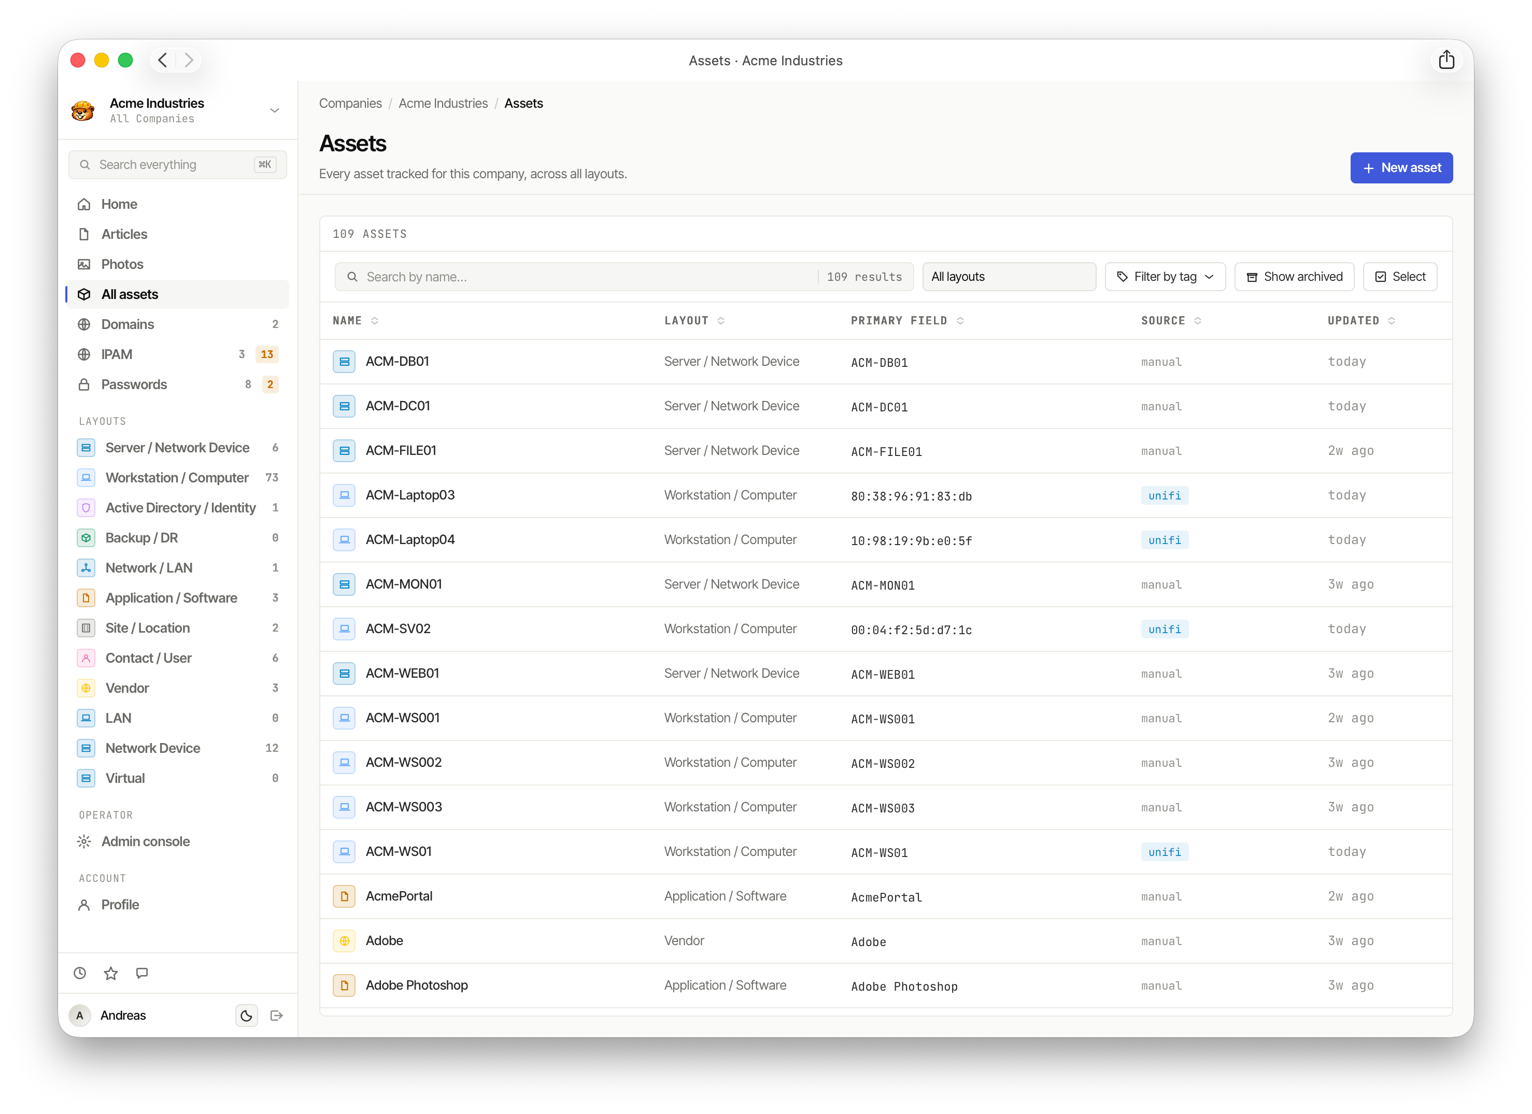The height and width of the screenshot is (1114, 1532).
Task: Click the ACM-Laptop03 workstation icon
Action: 345,495
